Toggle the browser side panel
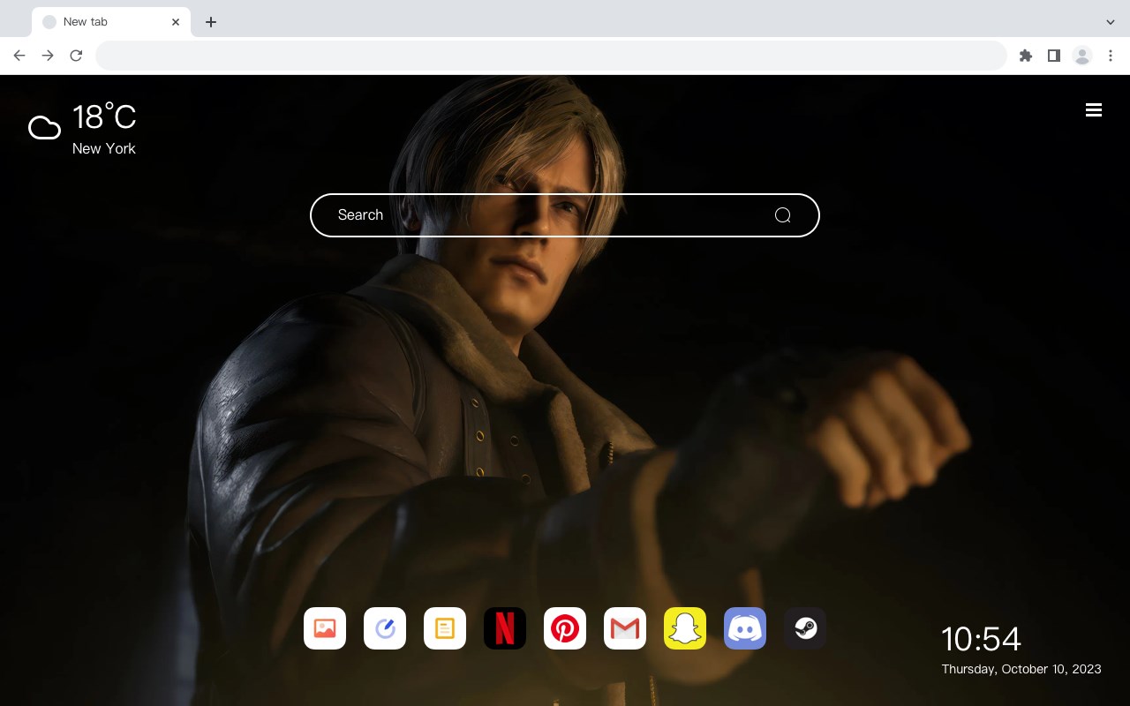The width and height of the screenshot is (1130, 706). pos(1053,56)
